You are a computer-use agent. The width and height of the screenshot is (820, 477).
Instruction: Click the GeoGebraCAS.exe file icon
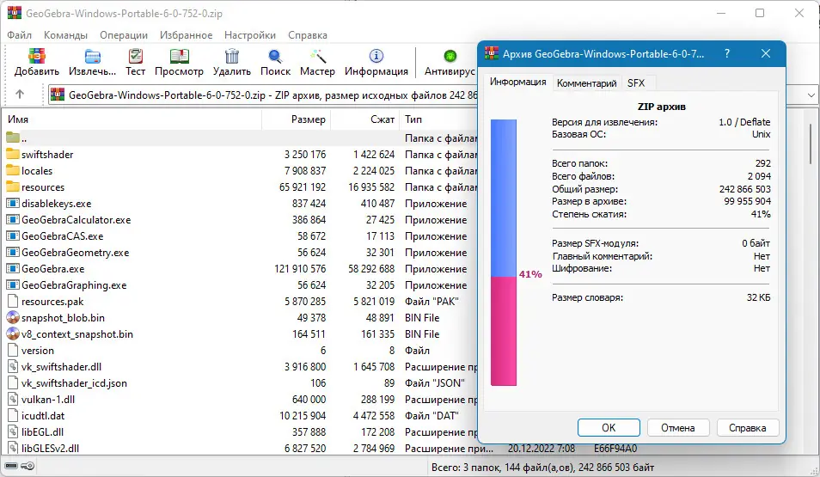pos(13,235)
